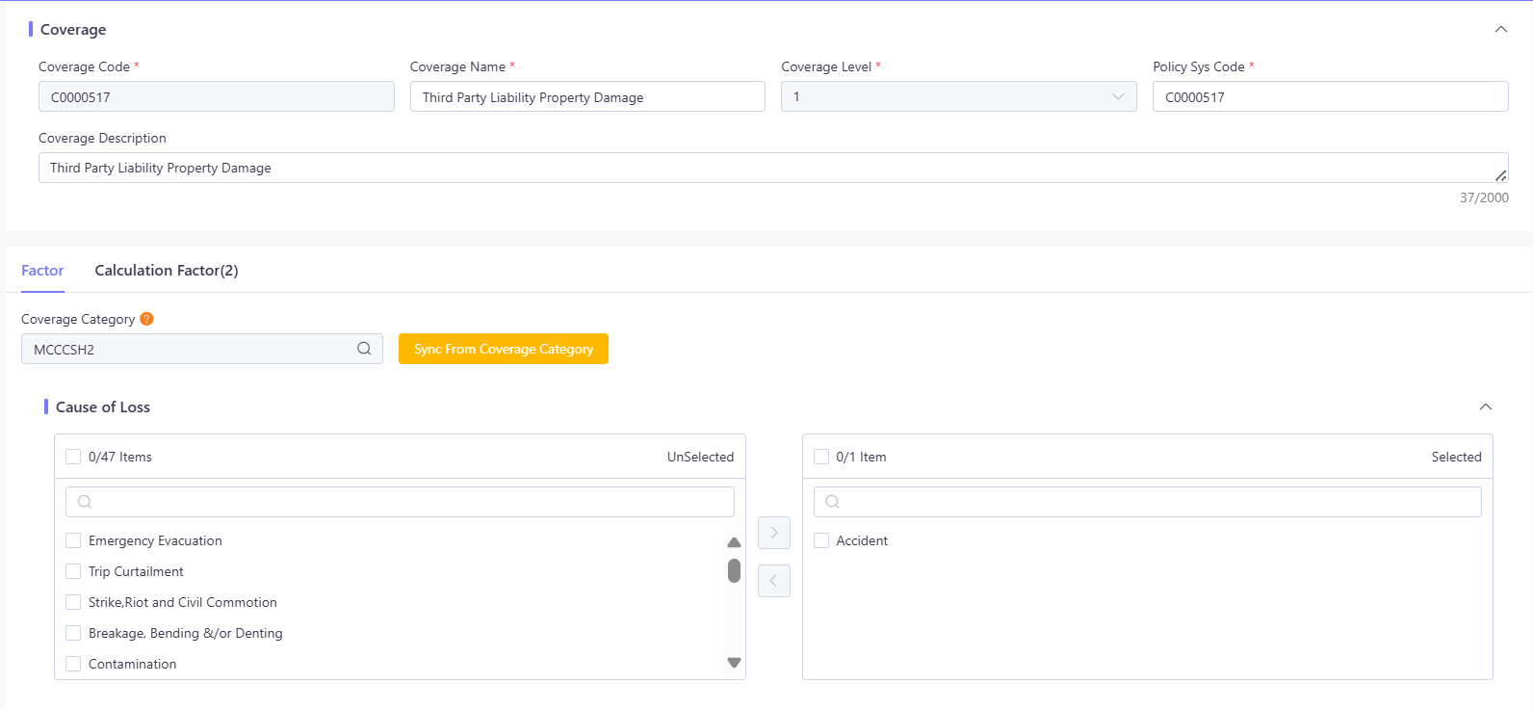1533x709 pixels.
Task: Check Breakage, Bending &/or Denting checkbox
Action: coord(73,633)
